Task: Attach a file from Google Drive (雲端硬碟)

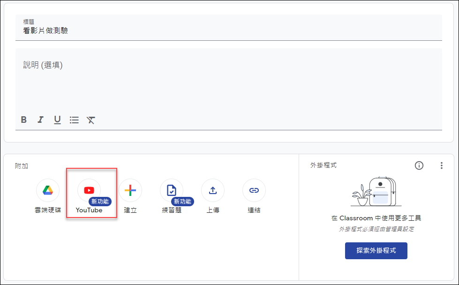Action: (x=48, y=190)
